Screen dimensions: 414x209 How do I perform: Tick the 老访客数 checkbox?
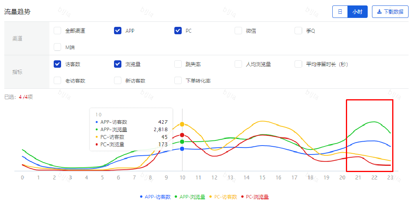(57, 81)
